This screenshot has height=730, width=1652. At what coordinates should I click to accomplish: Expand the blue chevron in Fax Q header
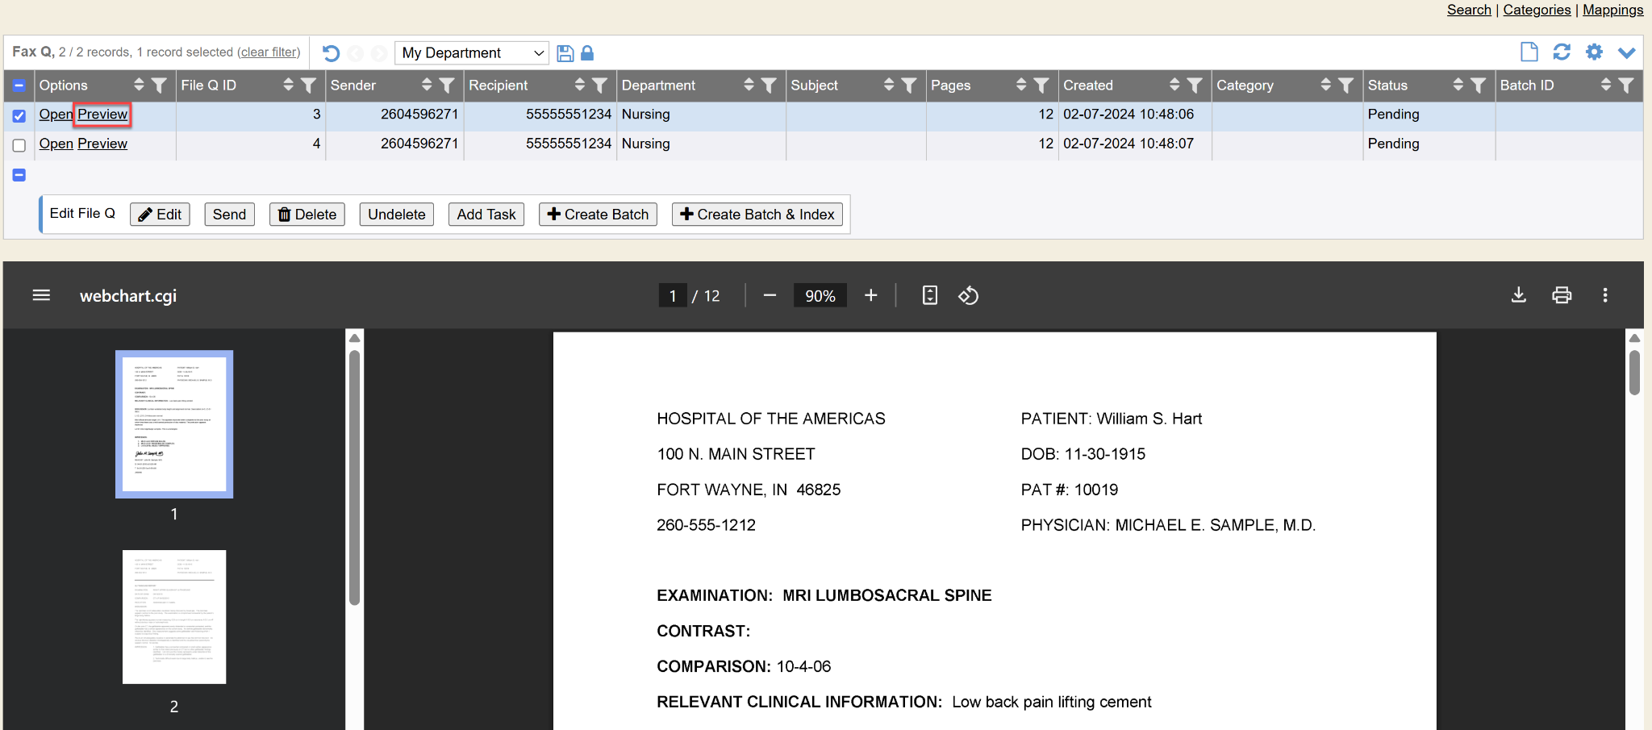[x=1626, y=53]
